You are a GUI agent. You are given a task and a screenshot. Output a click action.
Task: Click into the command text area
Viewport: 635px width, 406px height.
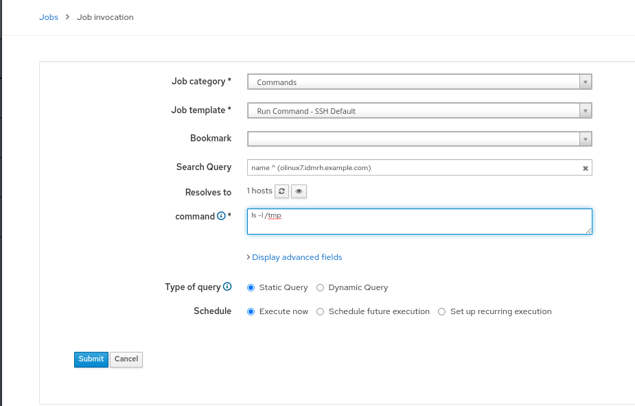(x=419, y=222)
